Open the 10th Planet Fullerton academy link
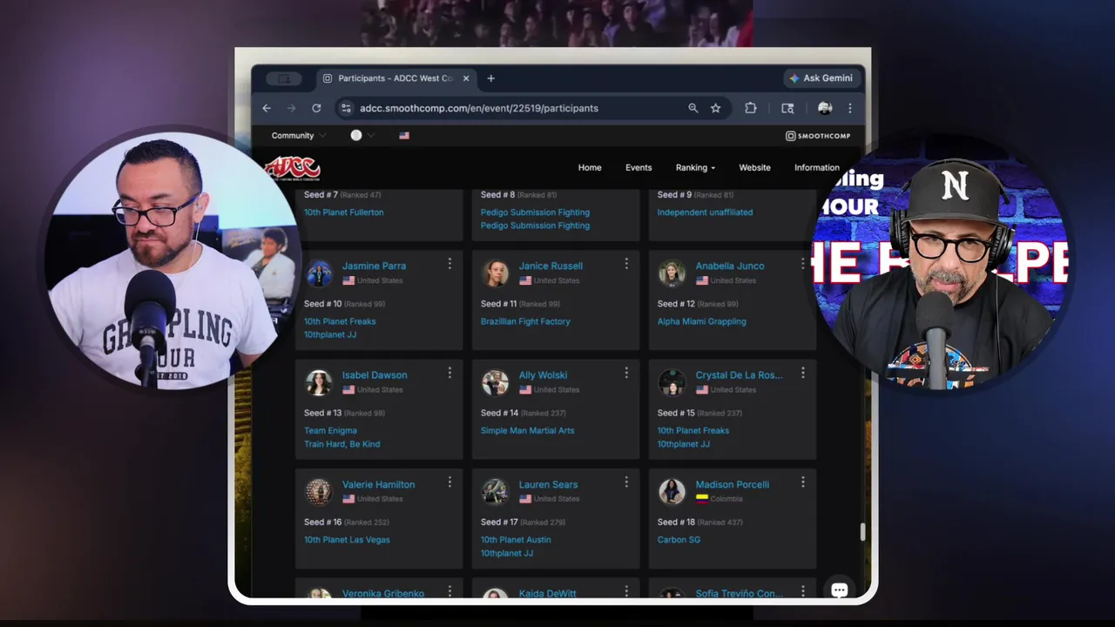This screenshot has width=1115, height=627. click(x=343, y=212)
